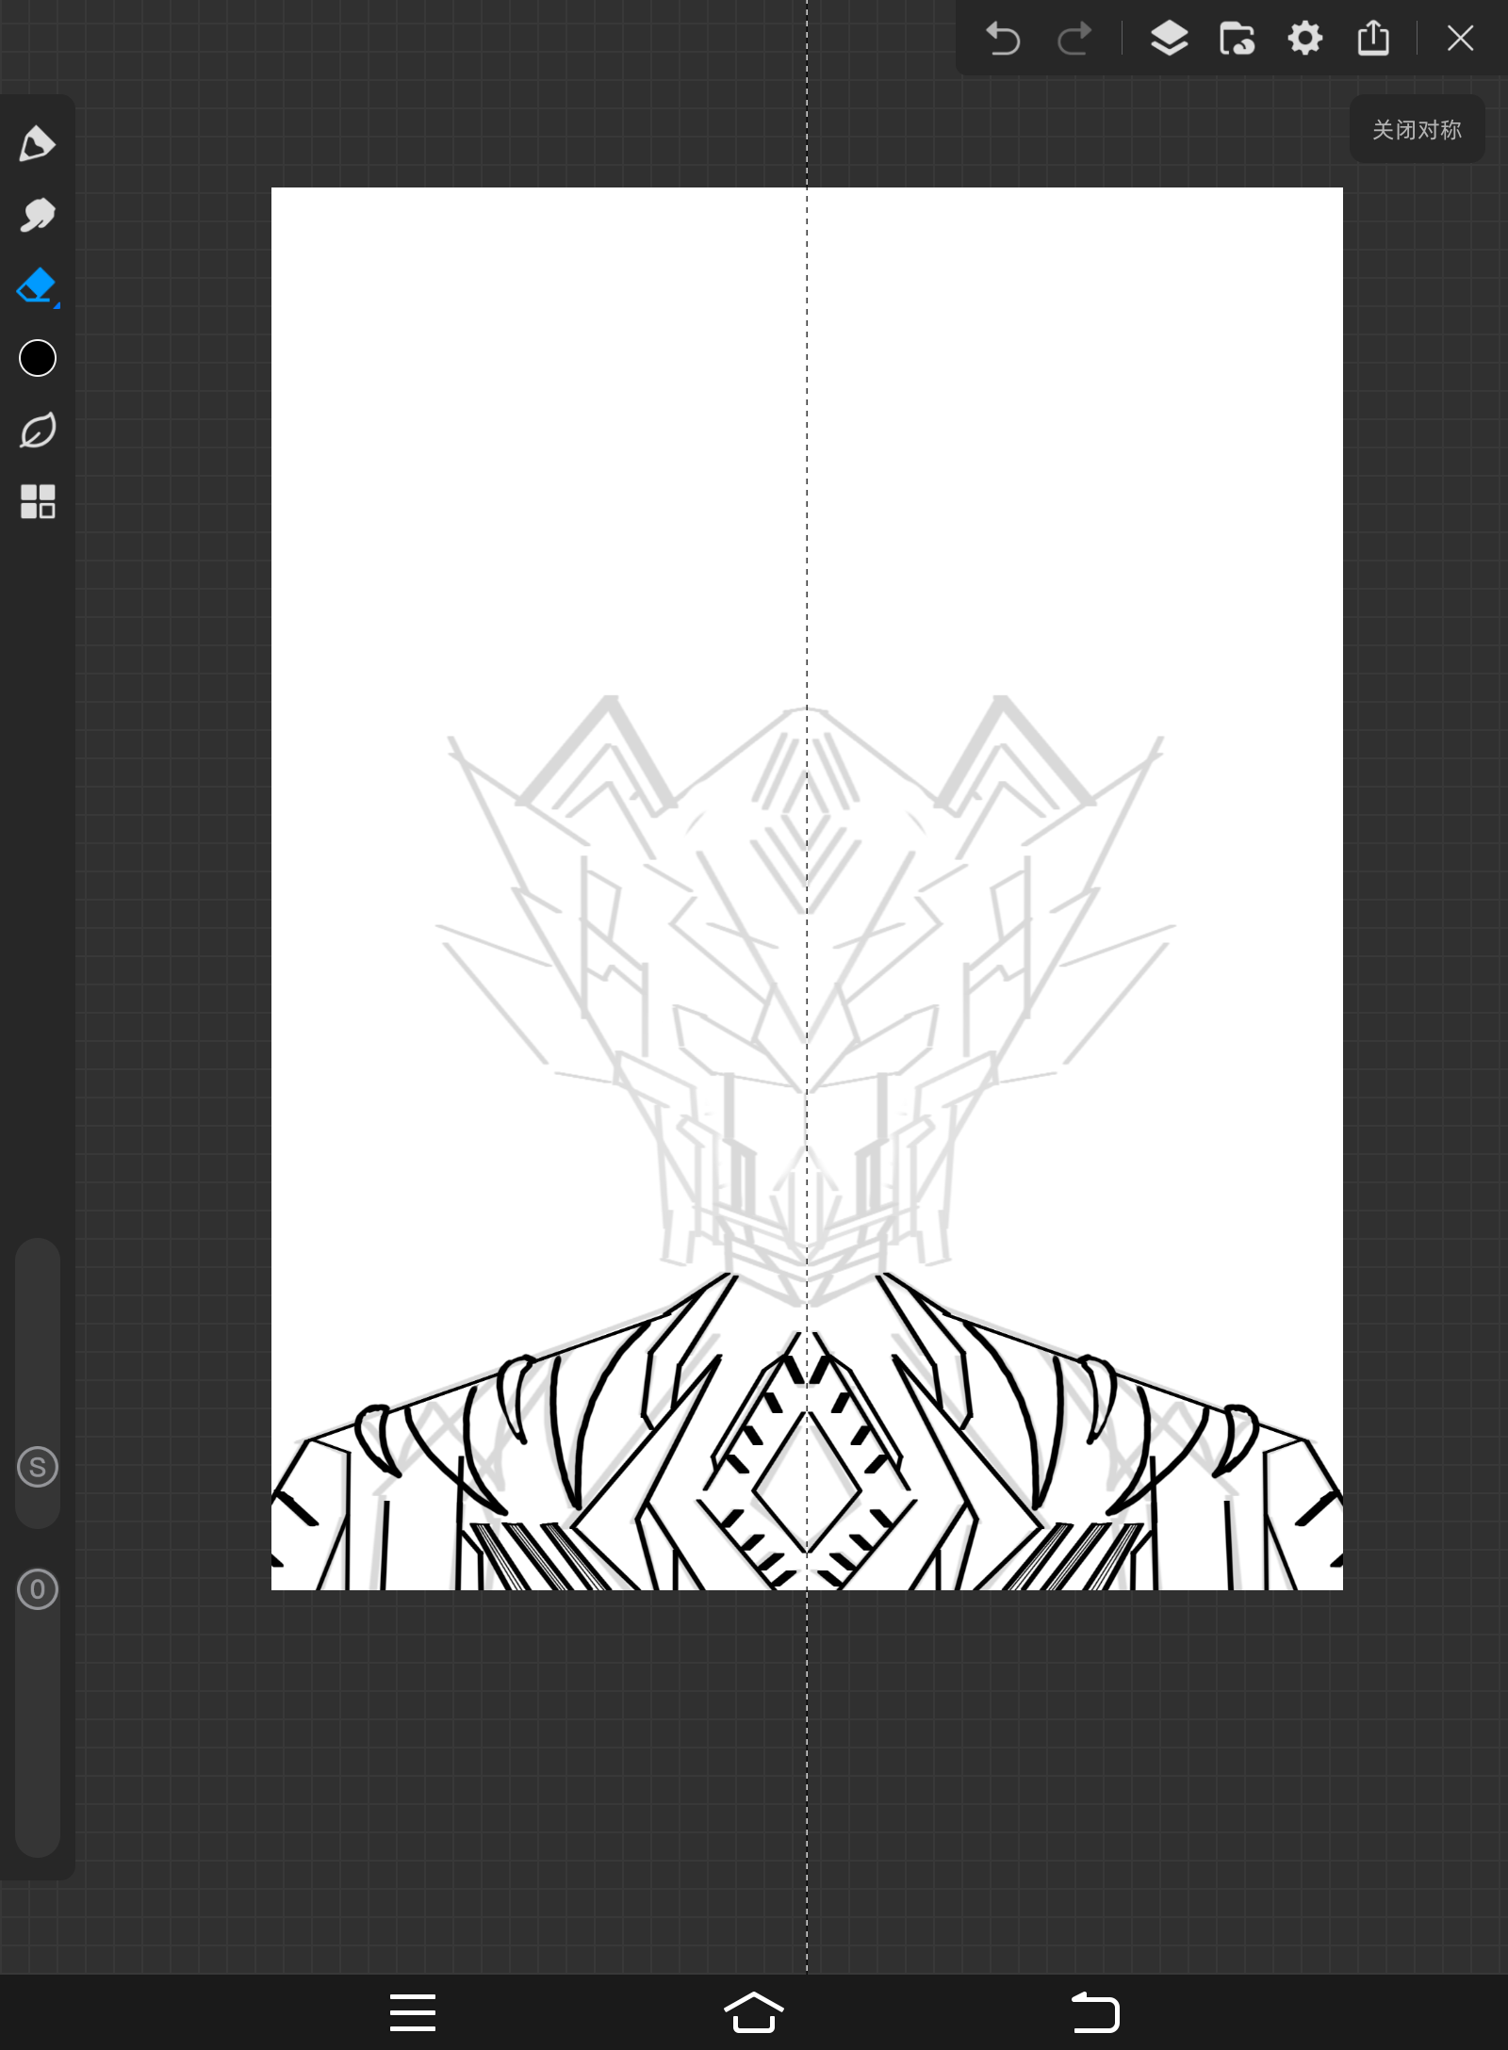Open the gallery folder icon
The height and width of the screenshot is (2050, 1508).
pos(1237,39)
